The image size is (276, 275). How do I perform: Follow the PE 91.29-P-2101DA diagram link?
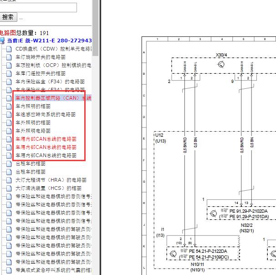coord(249,217)
